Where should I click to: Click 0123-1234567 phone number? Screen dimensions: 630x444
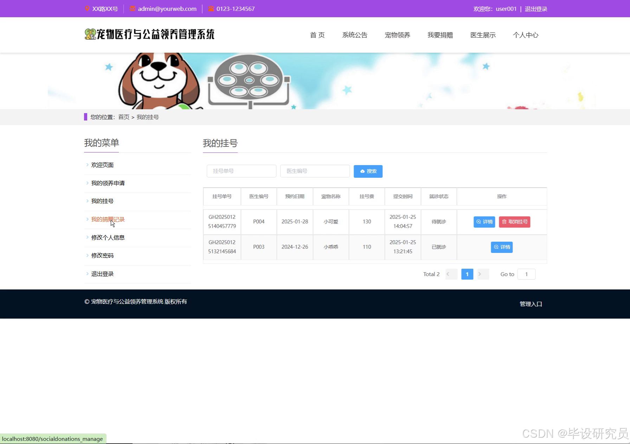(x=236, y=9)
